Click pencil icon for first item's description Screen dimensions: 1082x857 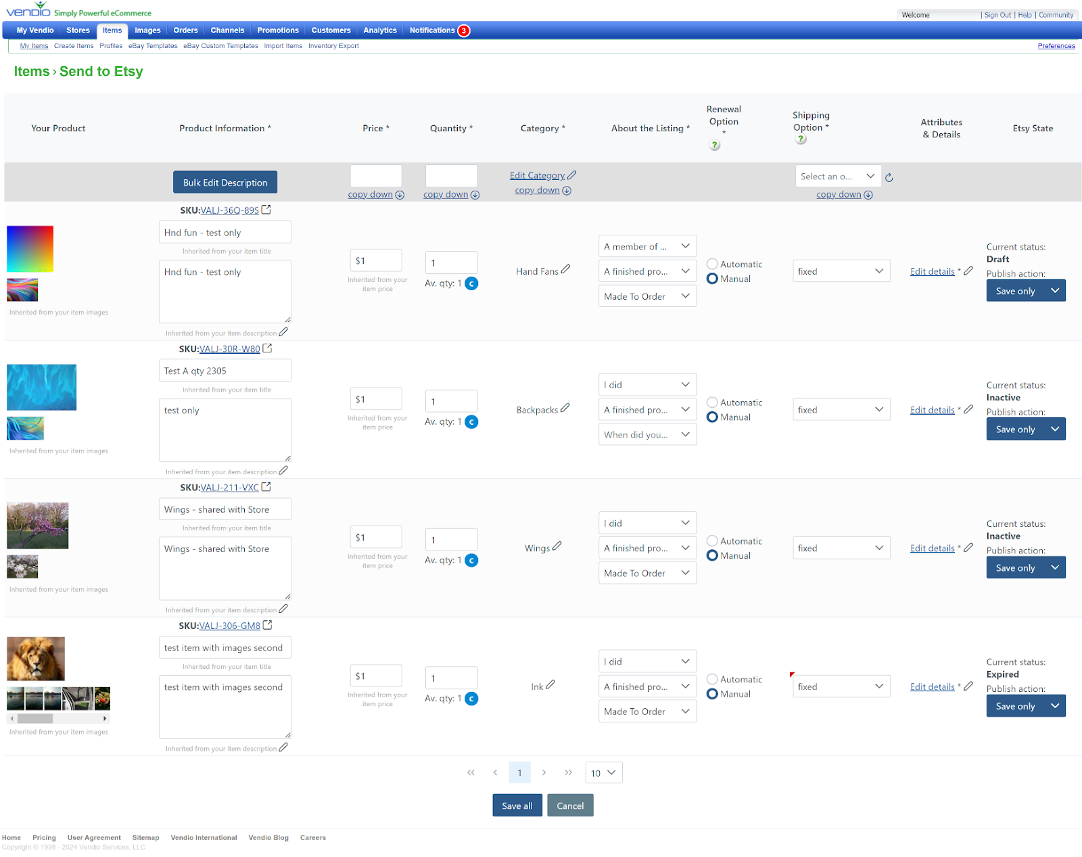(283, 331)
